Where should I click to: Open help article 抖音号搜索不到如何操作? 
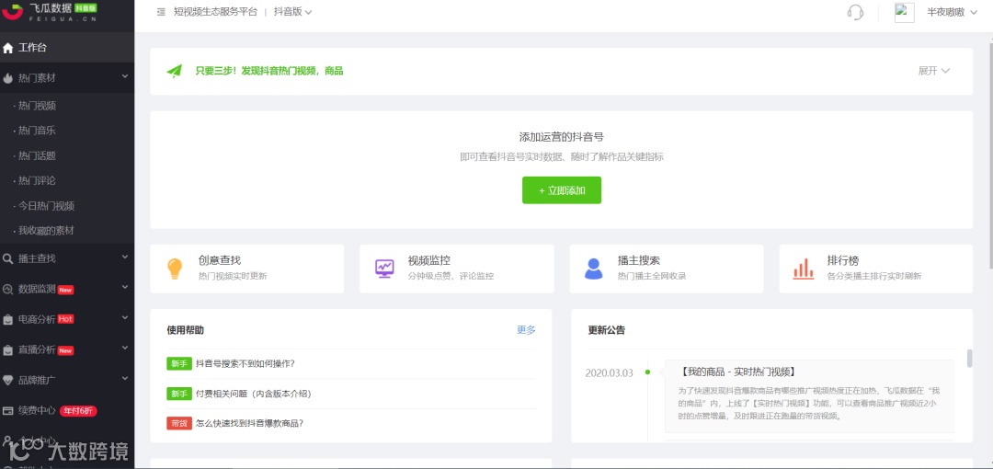tap(245, 364)
